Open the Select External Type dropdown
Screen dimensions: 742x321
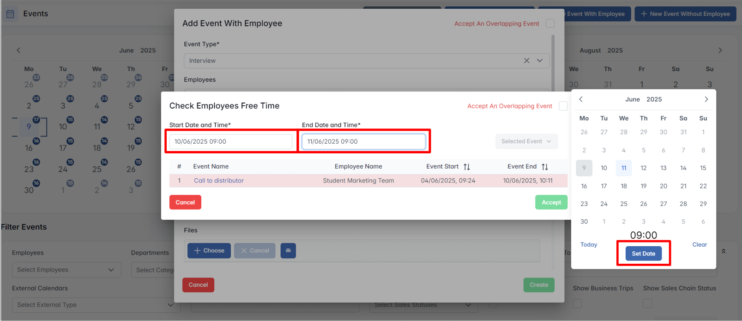[x=96, y=305]
